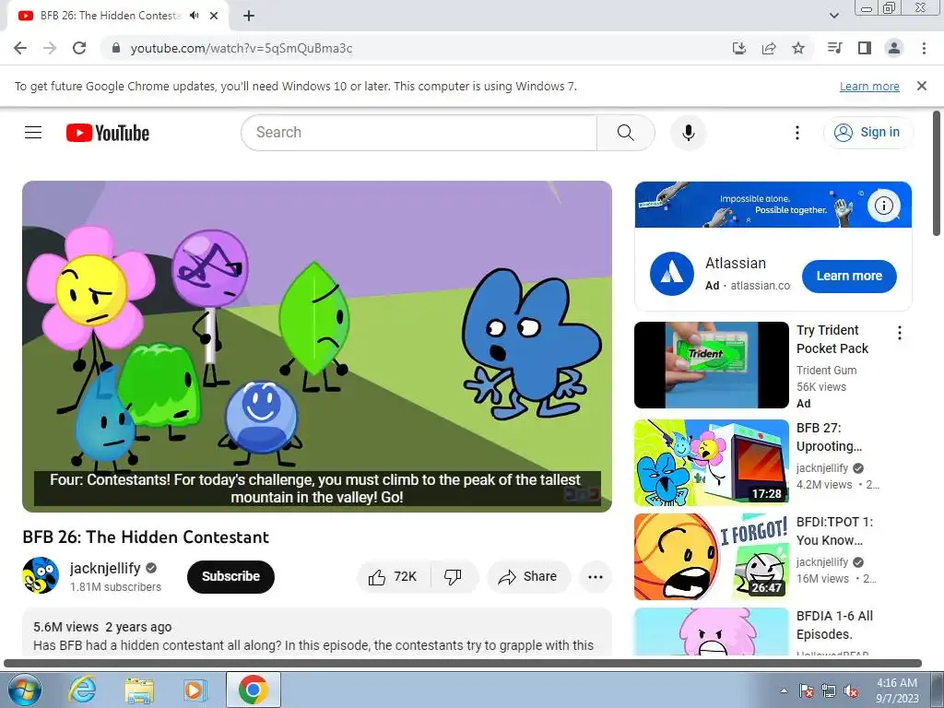Share the video
The image size is (944, 708).
pos(527,577)
